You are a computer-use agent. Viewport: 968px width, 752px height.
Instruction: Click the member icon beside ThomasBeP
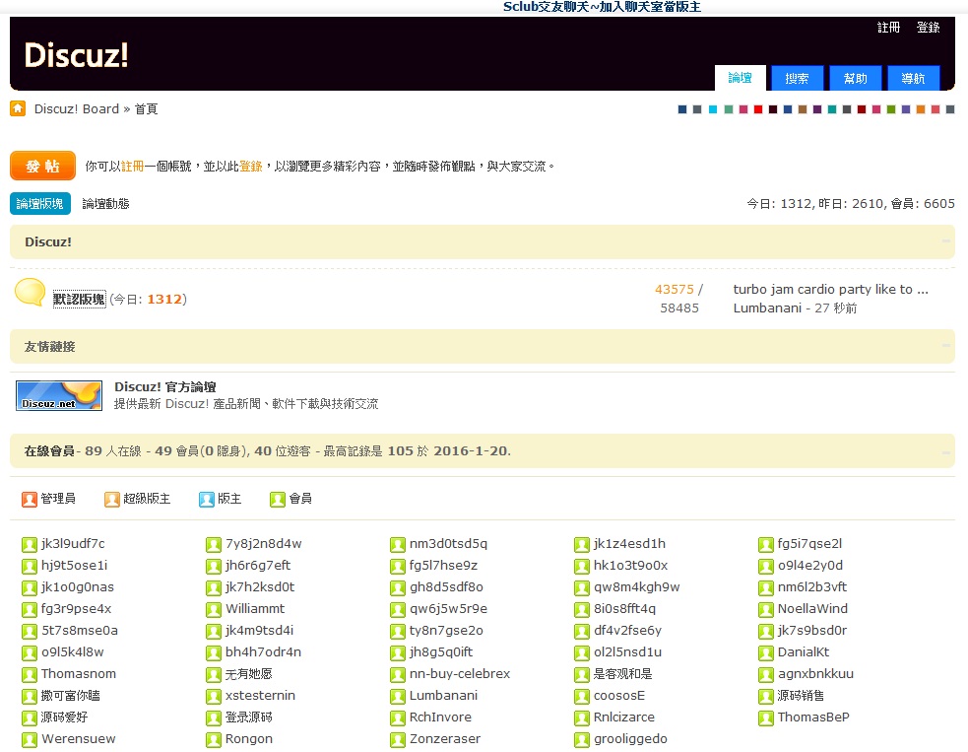pos(766,718)
